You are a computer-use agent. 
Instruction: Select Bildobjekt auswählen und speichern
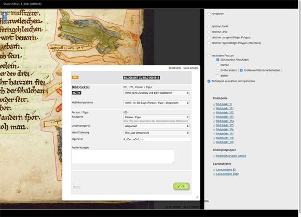[x=209, y=81]
